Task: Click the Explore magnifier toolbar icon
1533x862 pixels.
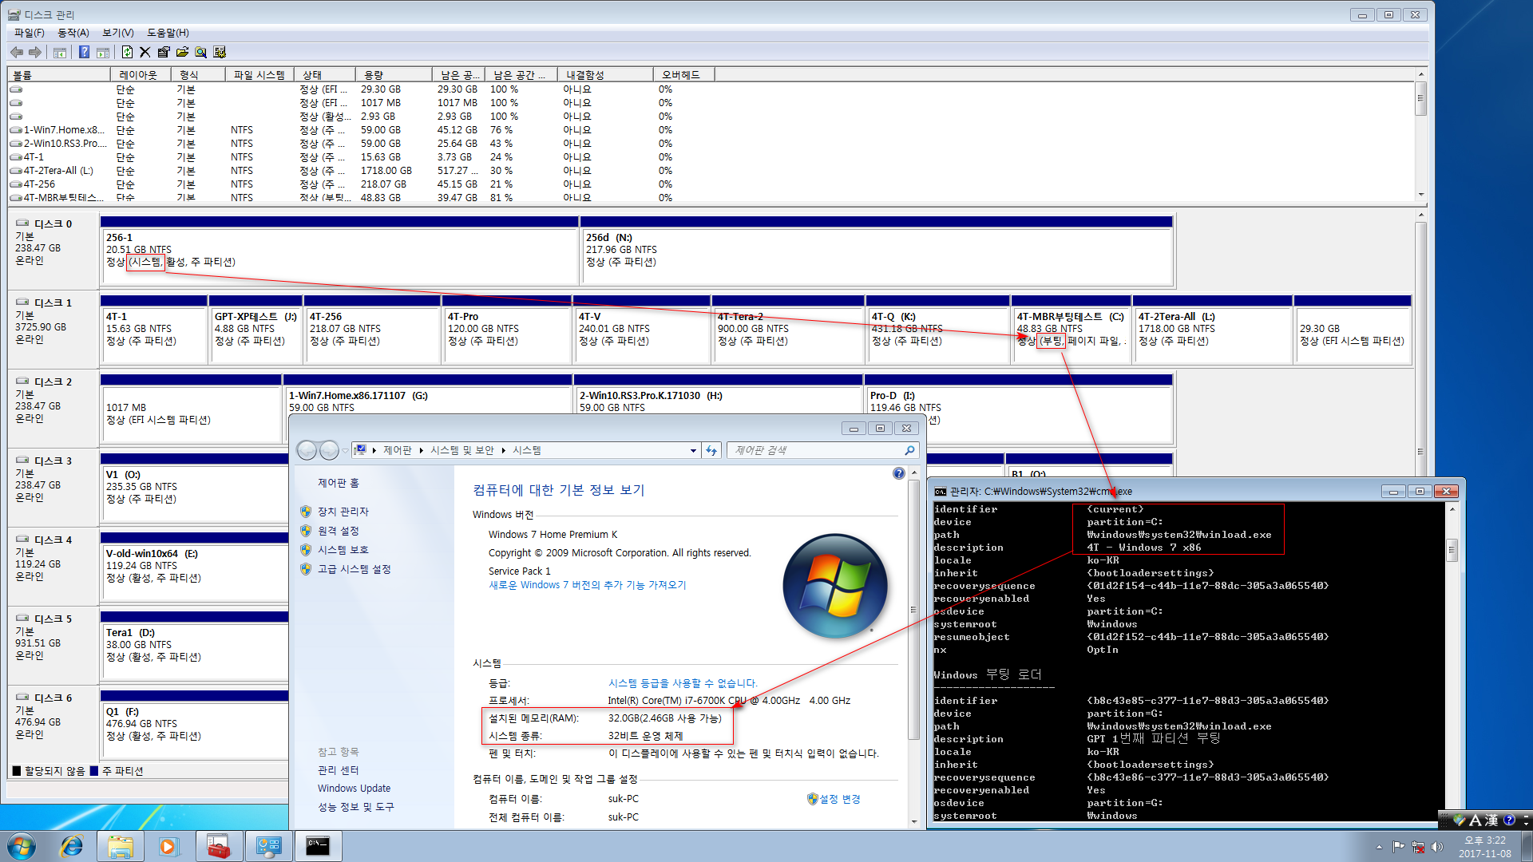Action: [x=200, y=52]
